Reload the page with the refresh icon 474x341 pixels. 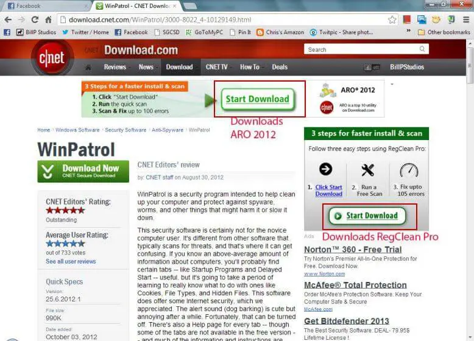click(35, 19)
